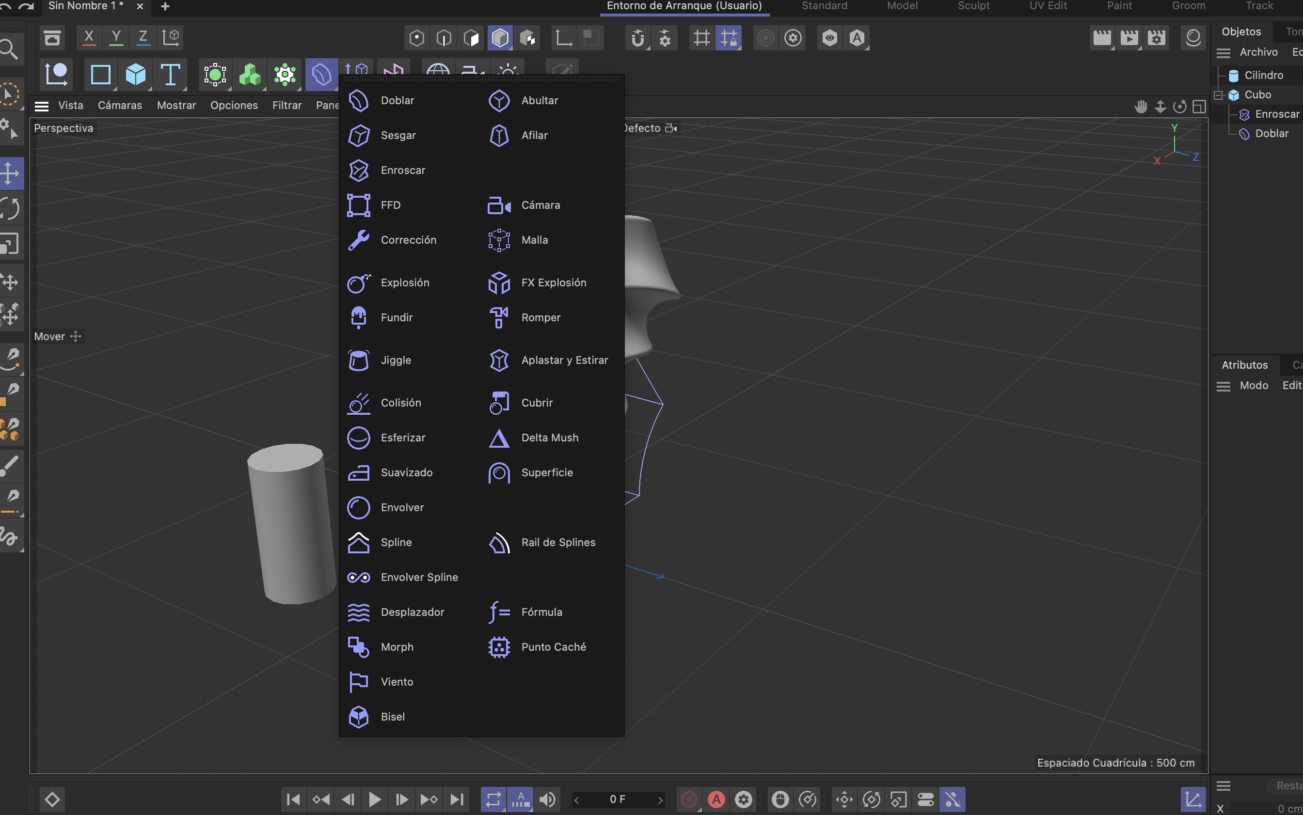Select the FFD deformer from menu
1303x815 pixels.
(x=390, y=205)
